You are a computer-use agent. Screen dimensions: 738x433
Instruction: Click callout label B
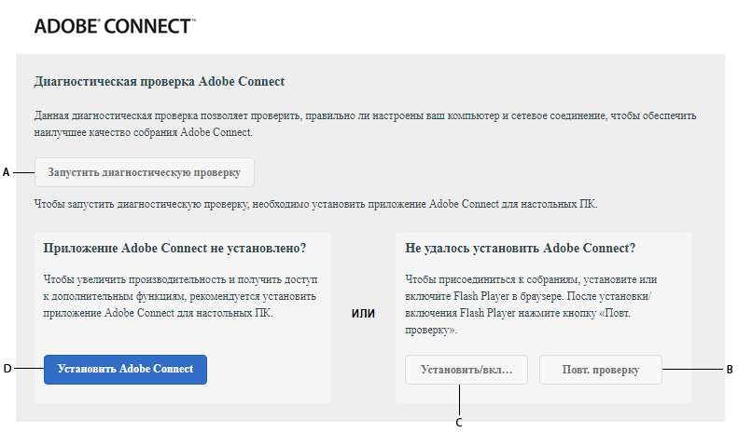[730, 370]
